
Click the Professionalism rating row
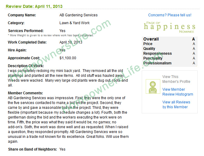(x=169, y=63)
